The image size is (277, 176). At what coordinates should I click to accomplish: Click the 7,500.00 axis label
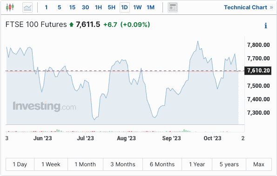coord(258,86)
